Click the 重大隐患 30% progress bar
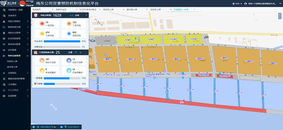The height and width of the screenshot is (130, 283). (62, 84)
